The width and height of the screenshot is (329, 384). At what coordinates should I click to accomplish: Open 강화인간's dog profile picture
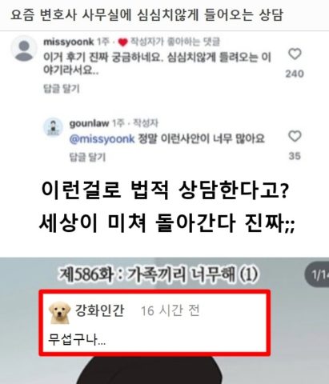[x=60, y=313]
